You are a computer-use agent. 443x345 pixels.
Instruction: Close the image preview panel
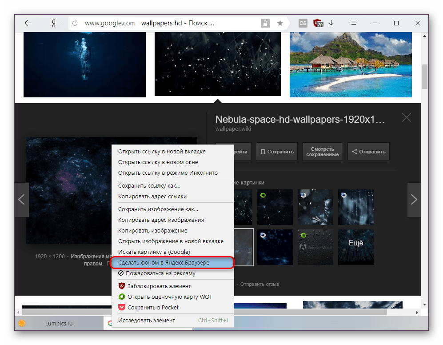[406, 118]
